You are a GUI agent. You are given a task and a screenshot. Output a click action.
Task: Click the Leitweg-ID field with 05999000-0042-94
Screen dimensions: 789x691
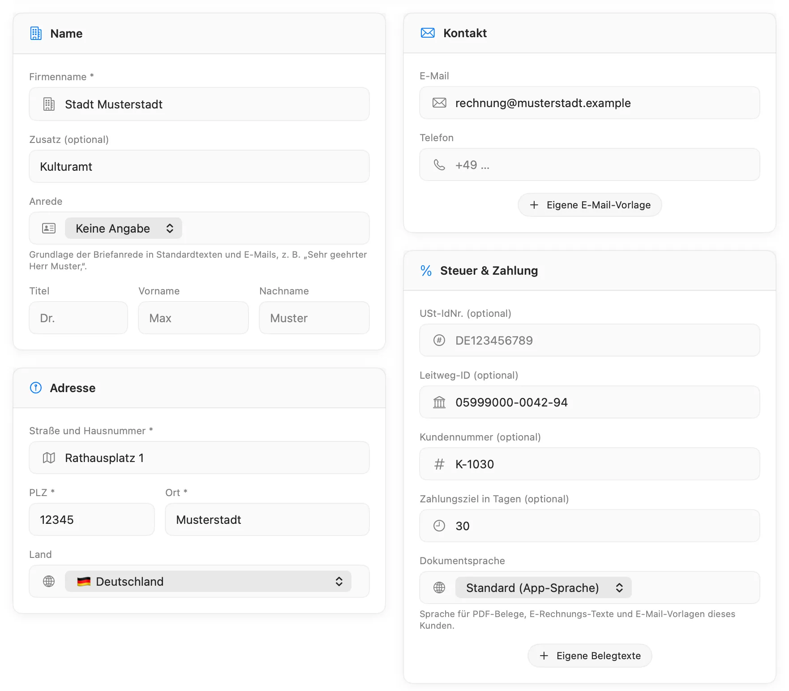[x=590, y=402]
